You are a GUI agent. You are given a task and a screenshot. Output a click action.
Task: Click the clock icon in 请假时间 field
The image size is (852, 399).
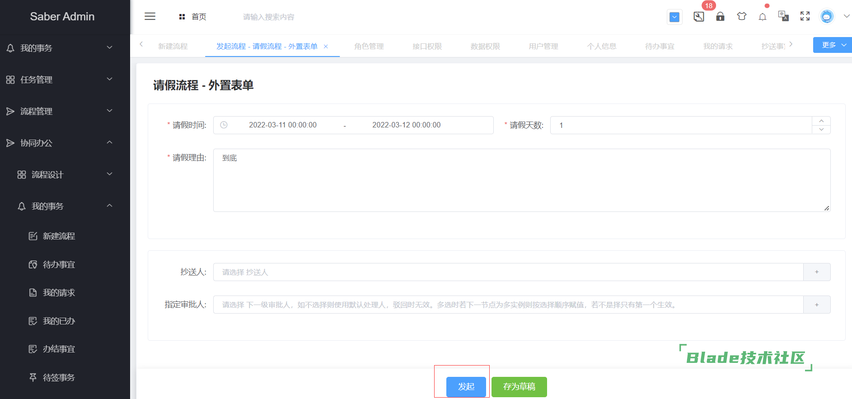coord(224,125)
